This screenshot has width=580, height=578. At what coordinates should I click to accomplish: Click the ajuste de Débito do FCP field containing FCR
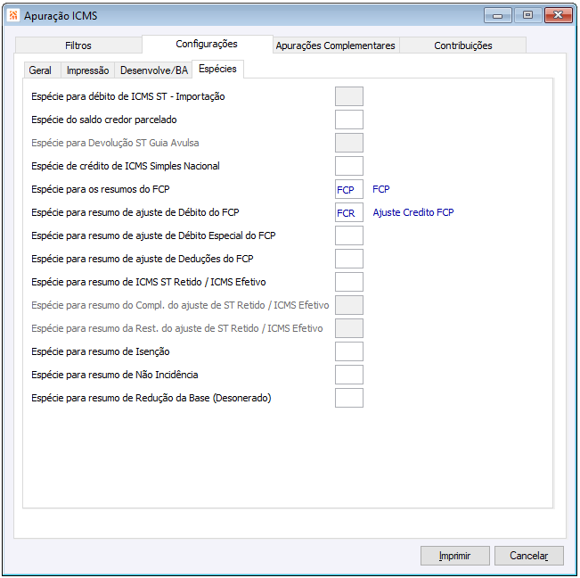(349, 212)
